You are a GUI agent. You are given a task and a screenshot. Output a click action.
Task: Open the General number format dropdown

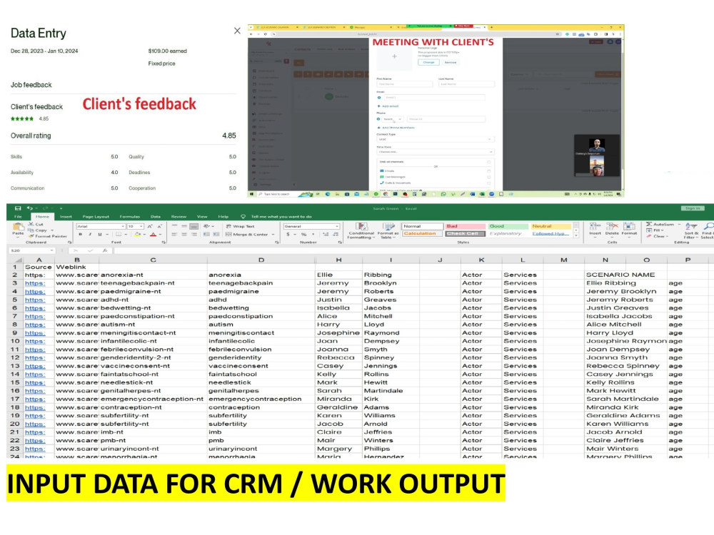[x=337, y=226]
